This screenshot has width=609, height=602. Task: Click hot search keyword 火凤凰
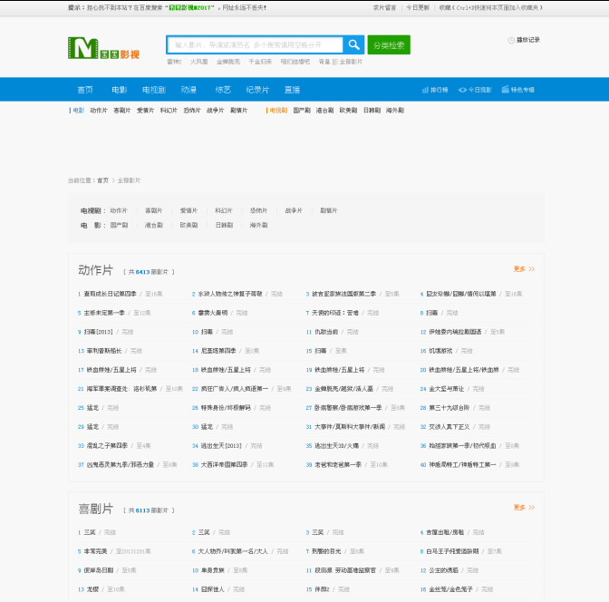tap(198, 62)
